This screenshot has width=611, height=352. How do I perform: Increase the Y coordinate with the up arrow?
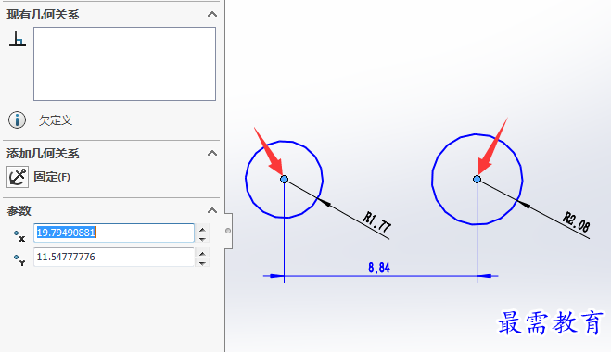[202, 254]
